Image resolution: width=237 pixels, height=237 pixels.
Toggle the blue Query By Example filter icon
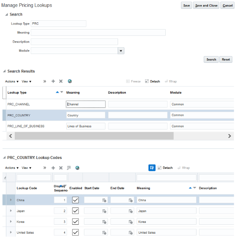pos(152,168)
